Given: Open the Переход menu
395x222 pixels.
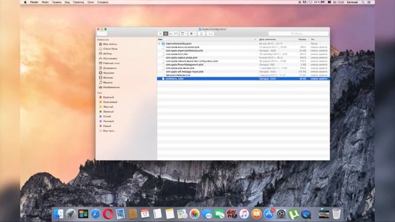Looking at the screenshot, I should click(x=78, y=2).
